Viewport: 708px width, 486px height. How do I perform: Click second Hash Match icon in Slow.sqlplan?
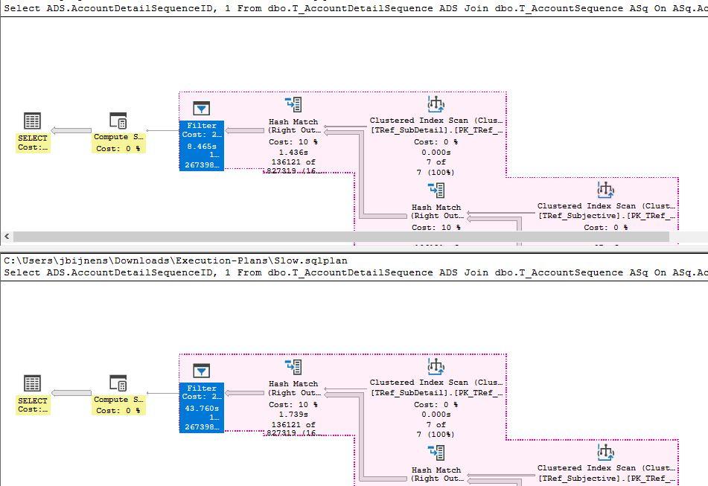click(x=436, y=453)
